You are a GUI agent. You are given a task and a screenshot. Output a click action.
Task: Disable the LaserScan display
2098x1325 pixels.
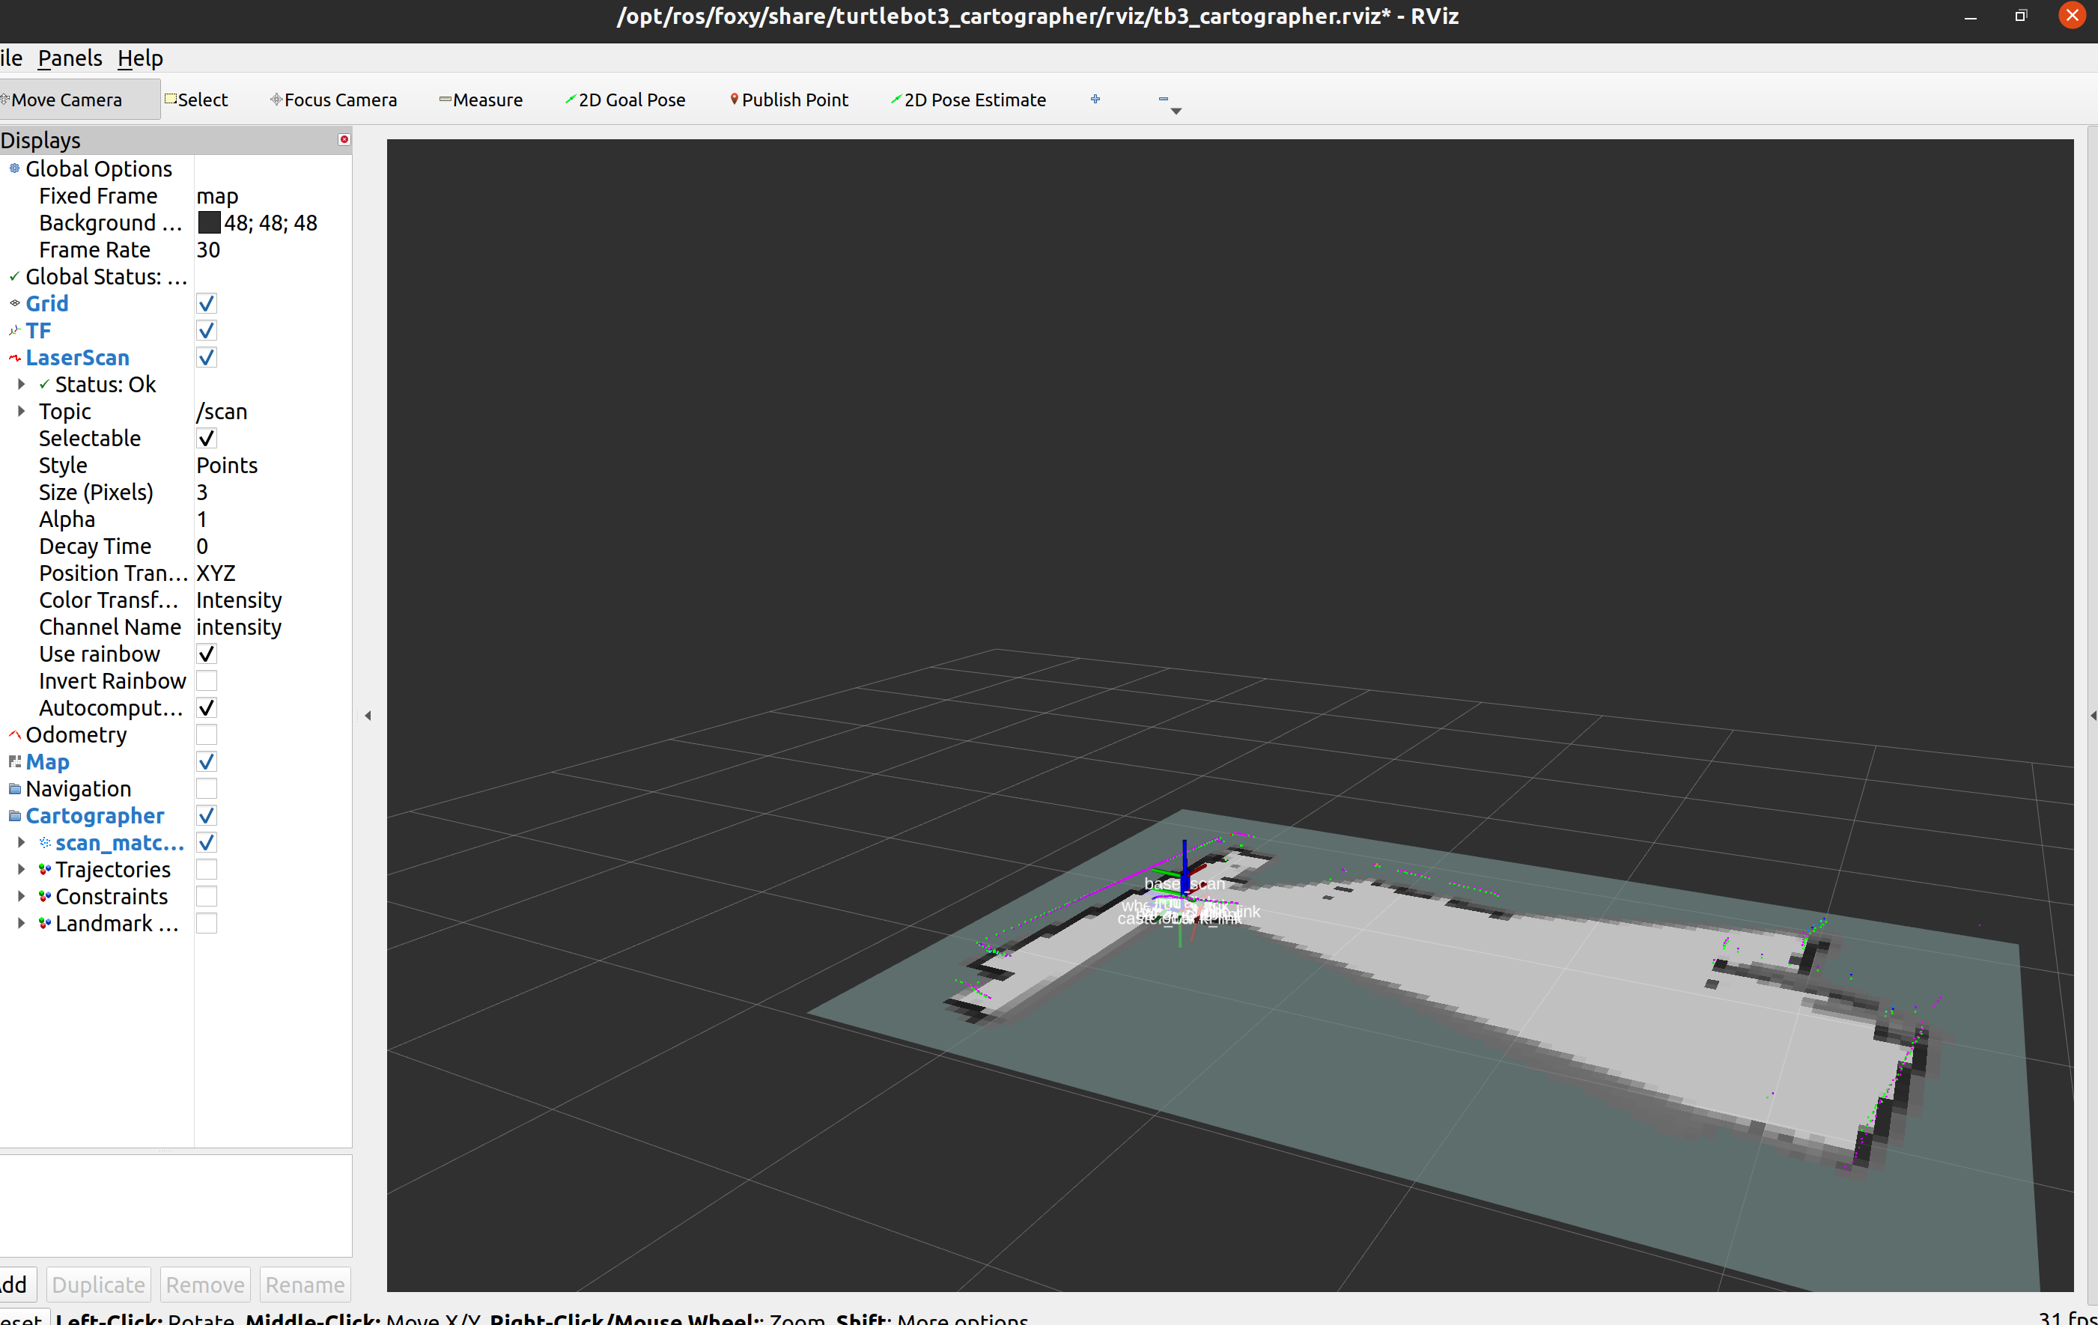click(206, 357)
